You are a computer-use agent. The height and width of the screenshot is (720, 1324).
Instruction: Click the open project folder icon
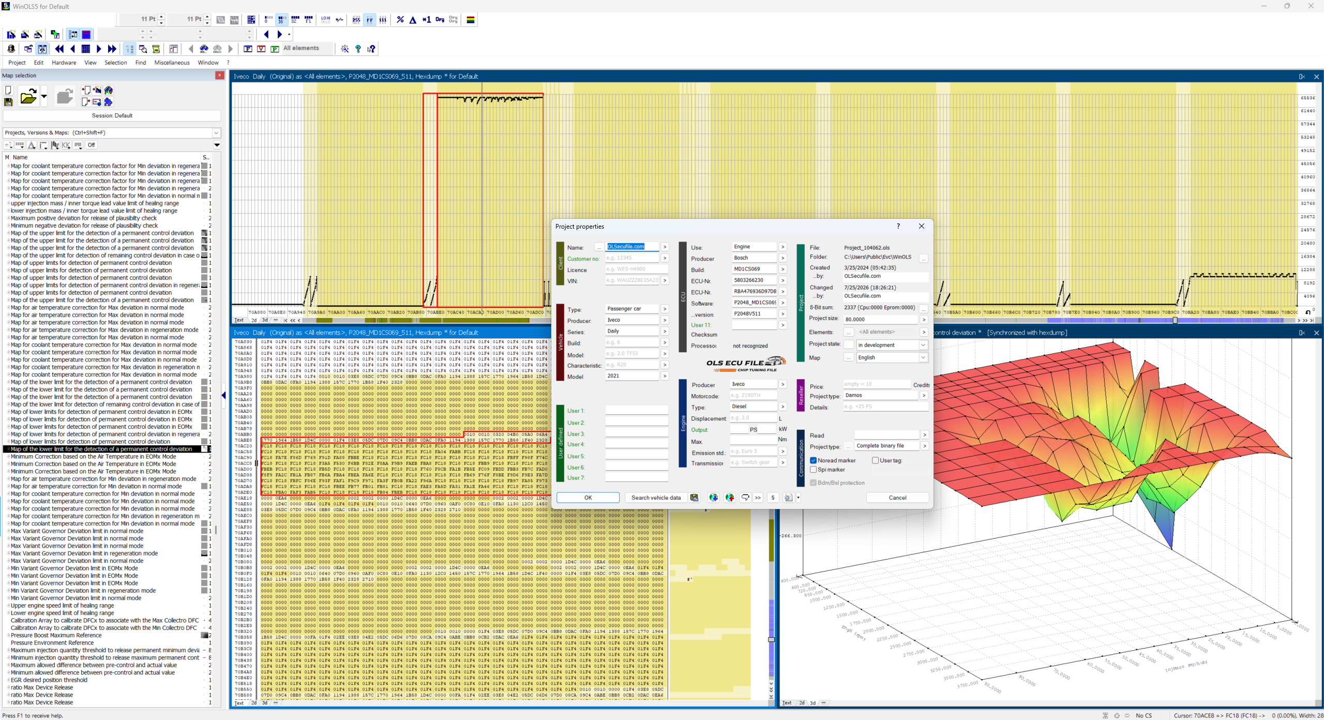pos(28,97)
